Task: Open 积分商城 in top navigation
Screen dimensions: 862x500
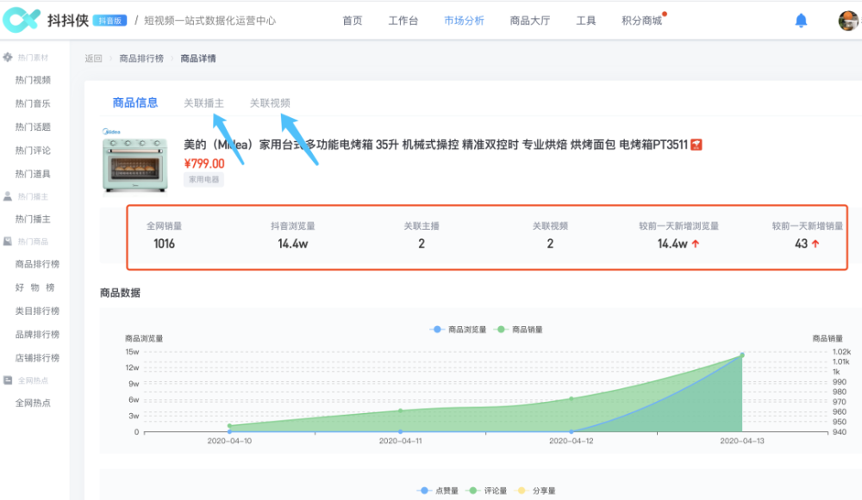Action: pyautogui.click(x=641, y=21)
